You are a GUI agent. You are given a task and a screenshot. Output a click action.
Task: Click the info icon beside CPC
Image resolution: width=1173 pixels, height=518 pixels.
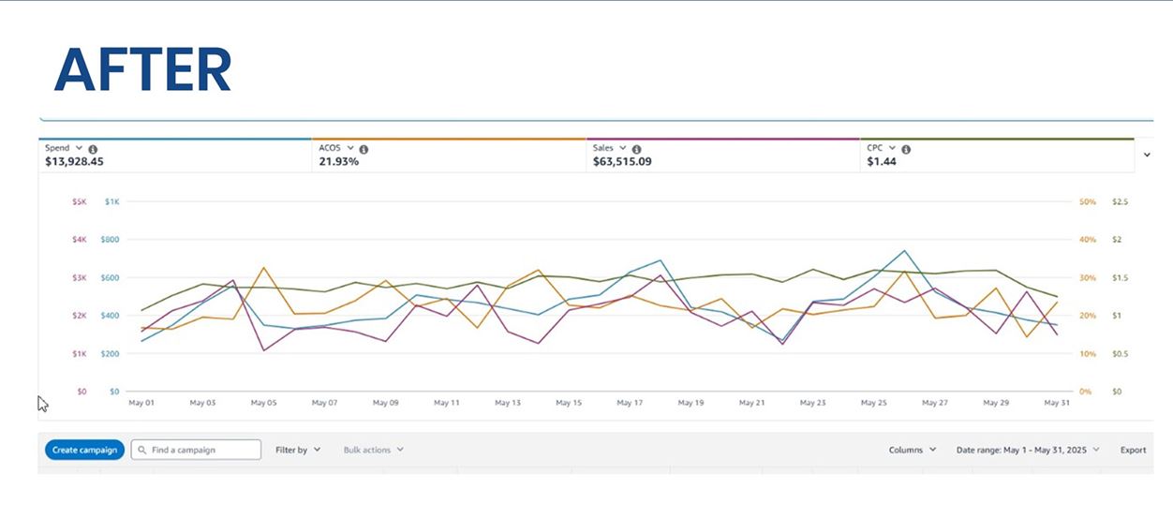point(906,149)
